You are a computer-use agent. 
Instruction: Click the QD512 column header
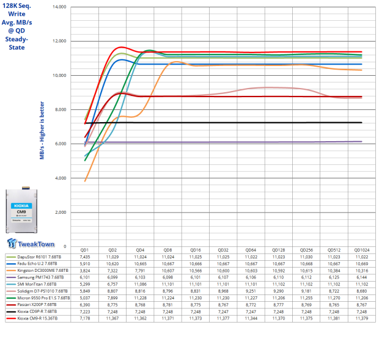(x=334, y=250)
